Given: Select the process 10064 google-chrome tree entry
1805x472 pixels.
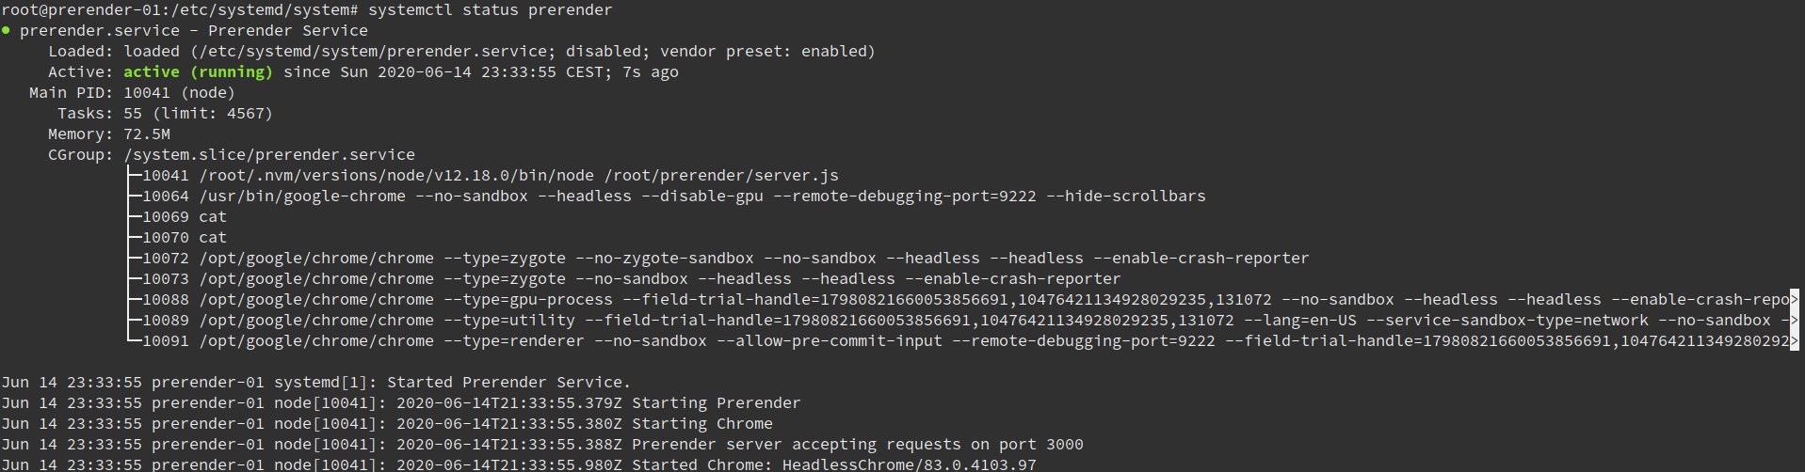Looking at the screenshot, I should [673, 196].
